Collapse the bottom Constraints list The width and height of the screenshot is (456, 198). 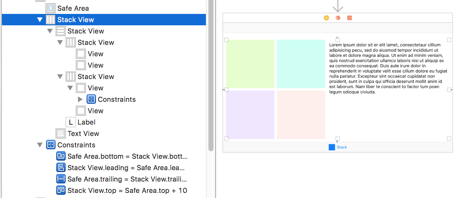click(39, 145)
